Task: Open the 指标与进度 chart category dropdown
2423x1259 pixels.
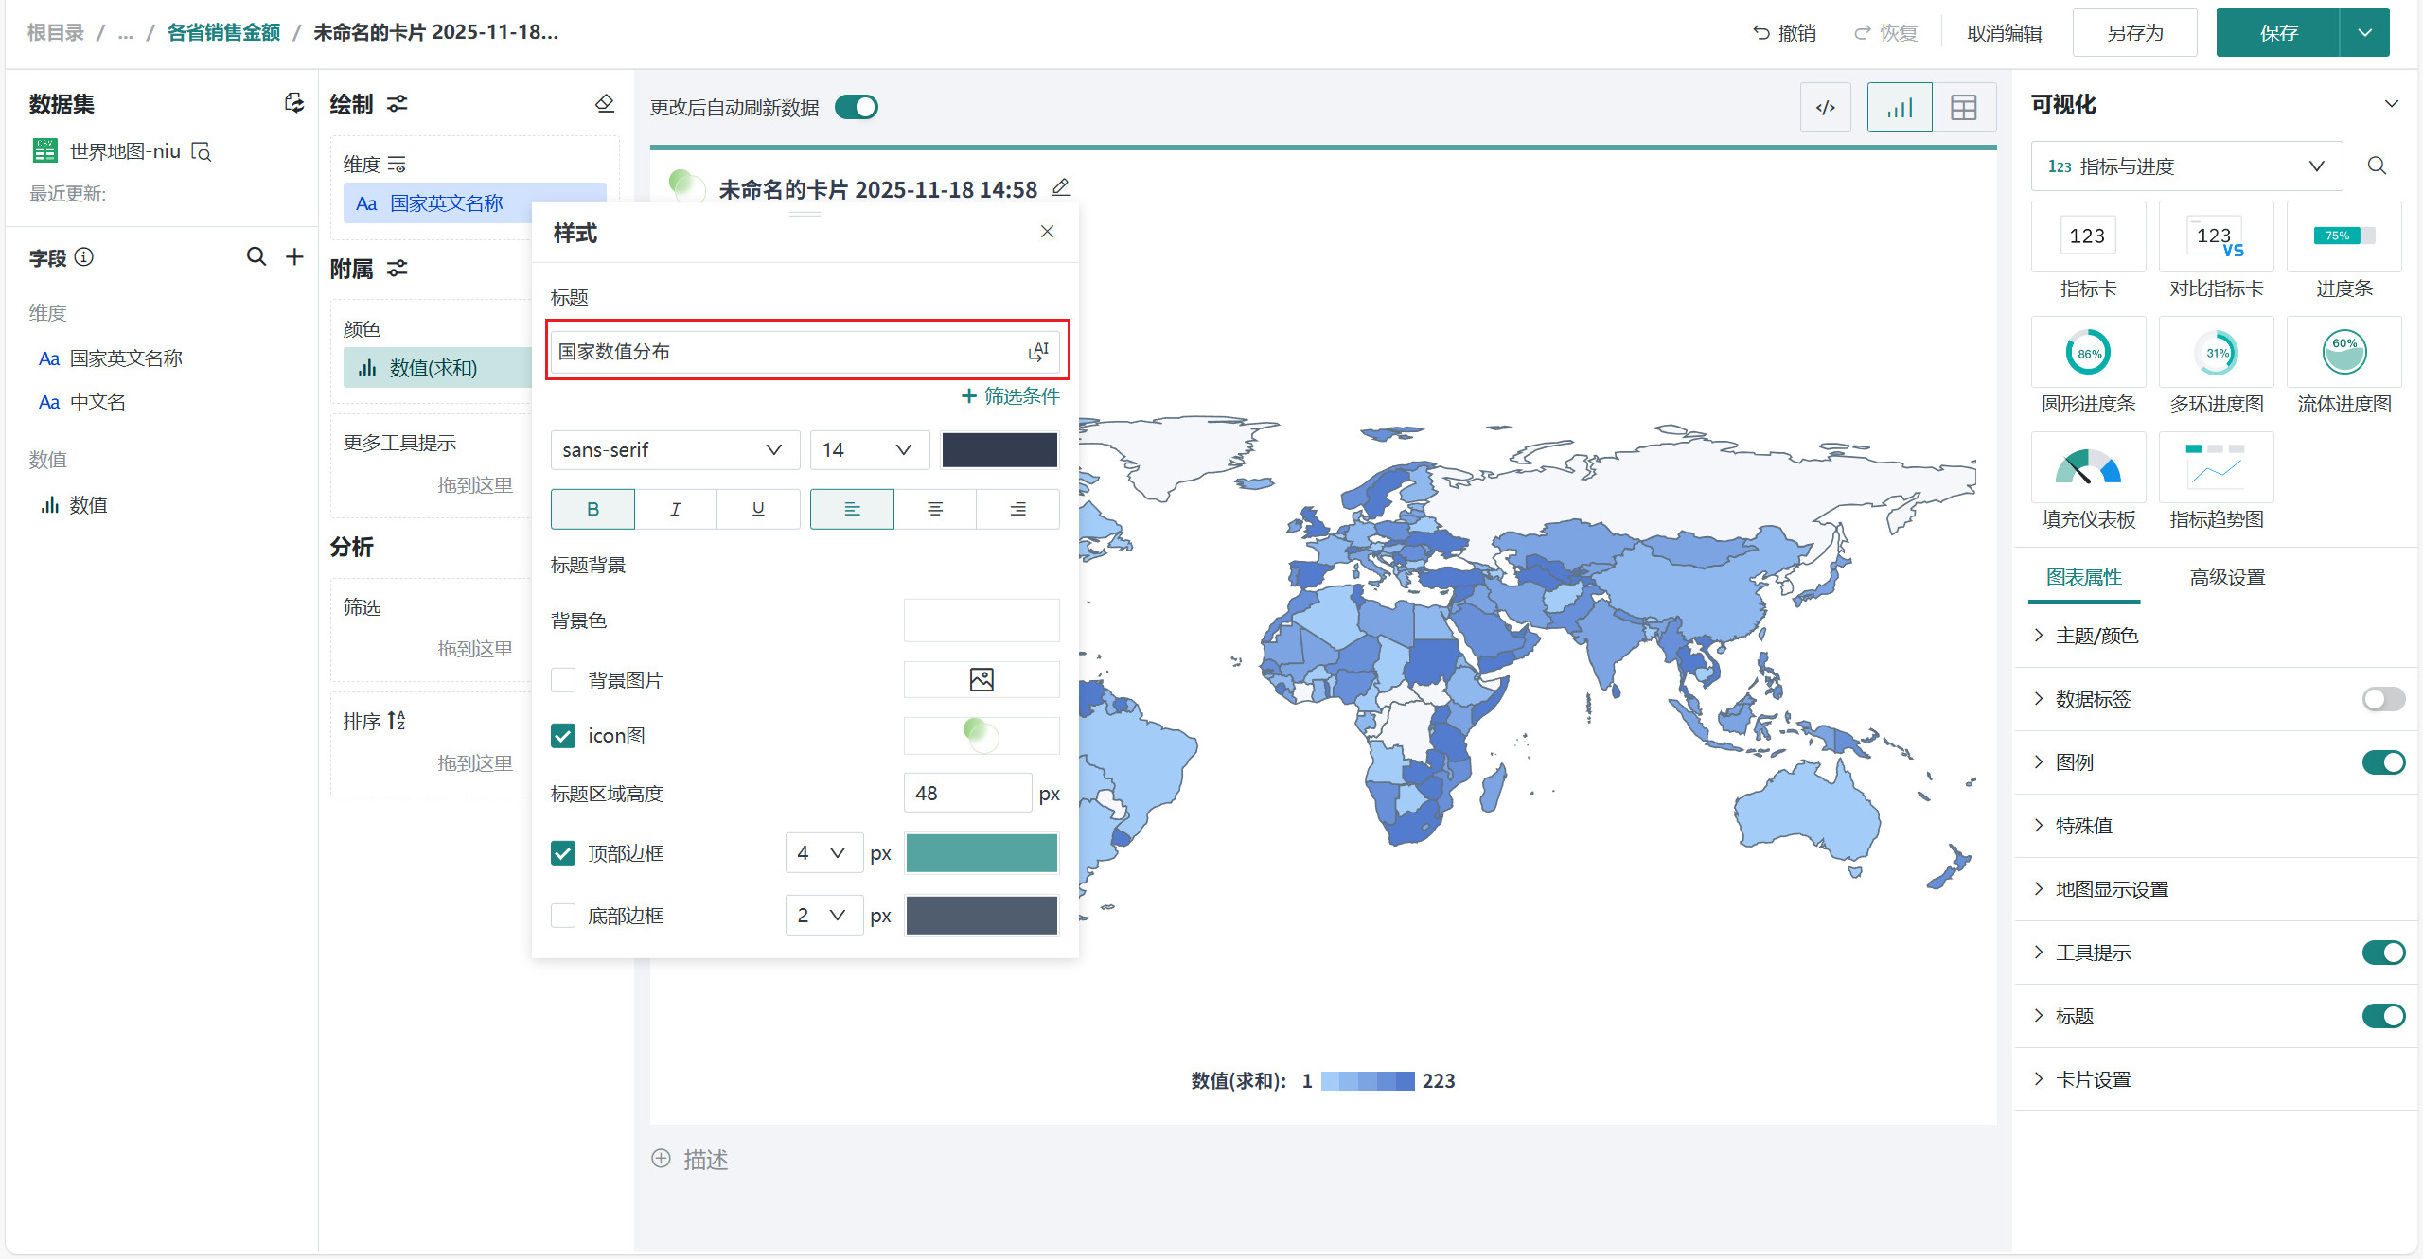Action: pos(2186,166)
